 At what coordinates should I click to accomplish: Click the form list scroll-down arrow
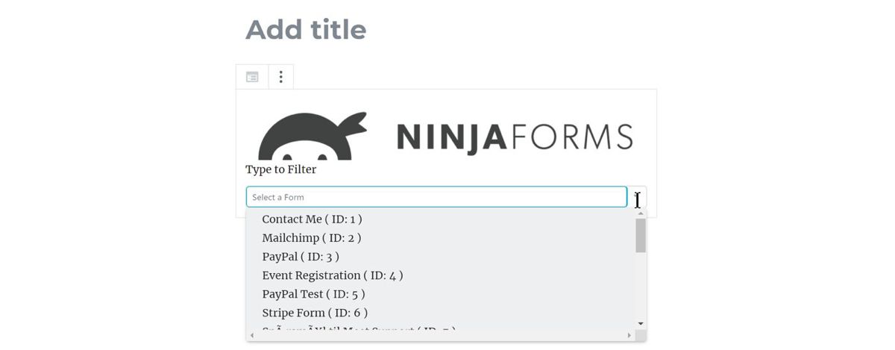pyautogui.click(x=641, y=323)
